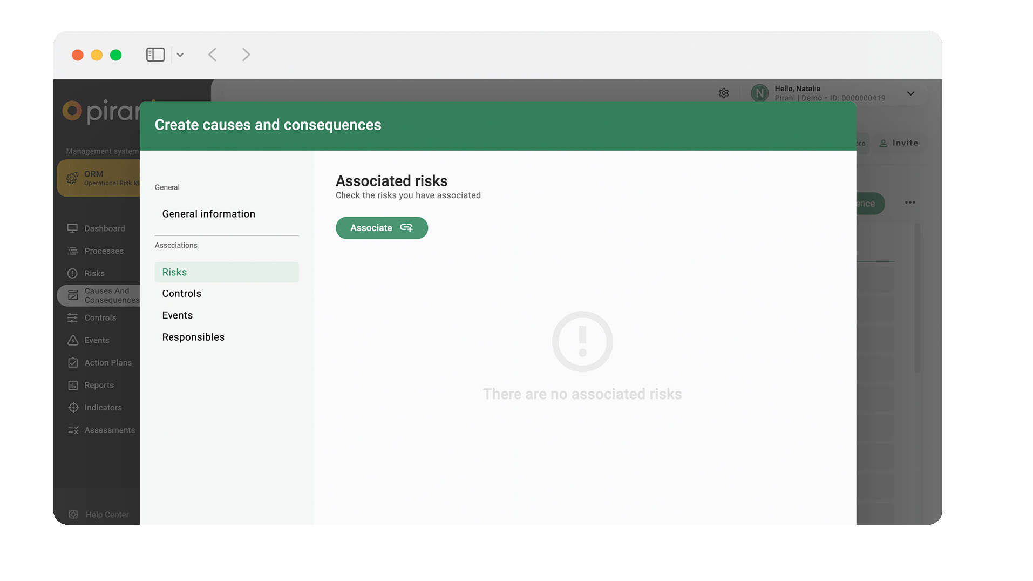Click the Invite link
The image size is (1033, 581).
click(899, 143)
